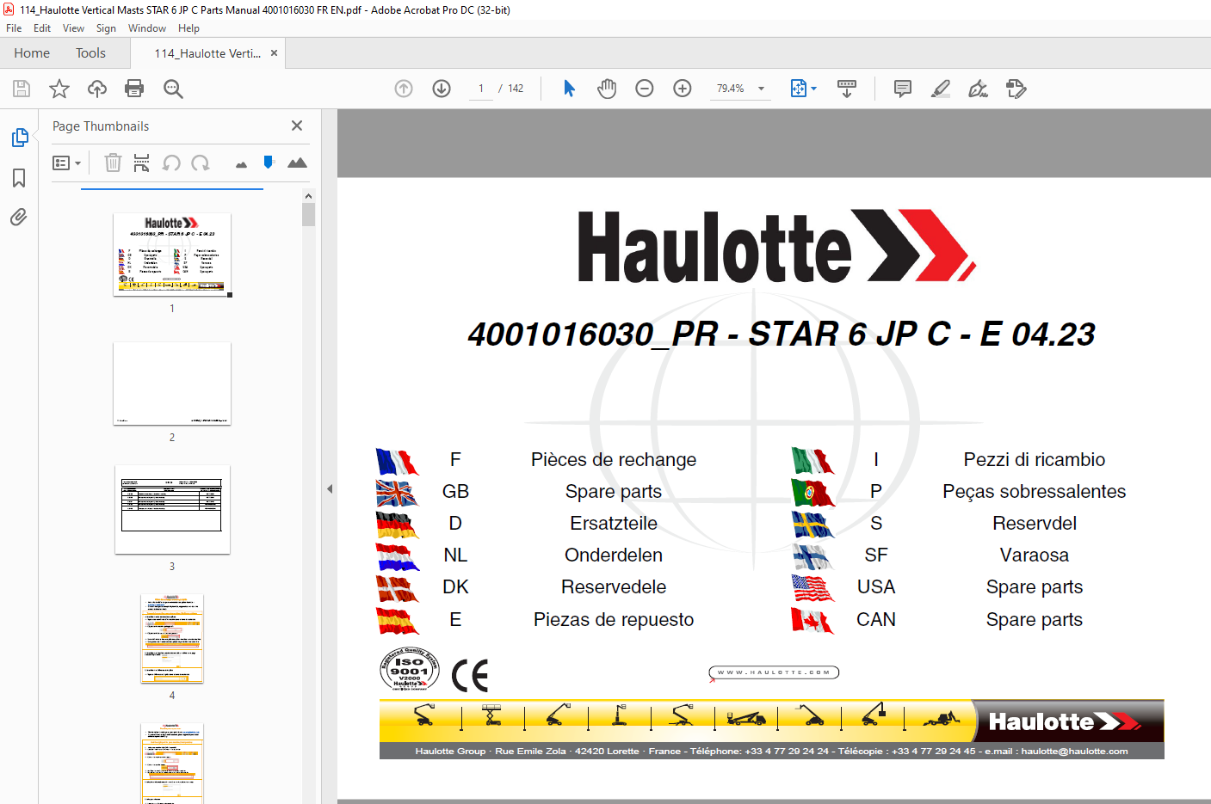Switch to the Home tab

32,53
